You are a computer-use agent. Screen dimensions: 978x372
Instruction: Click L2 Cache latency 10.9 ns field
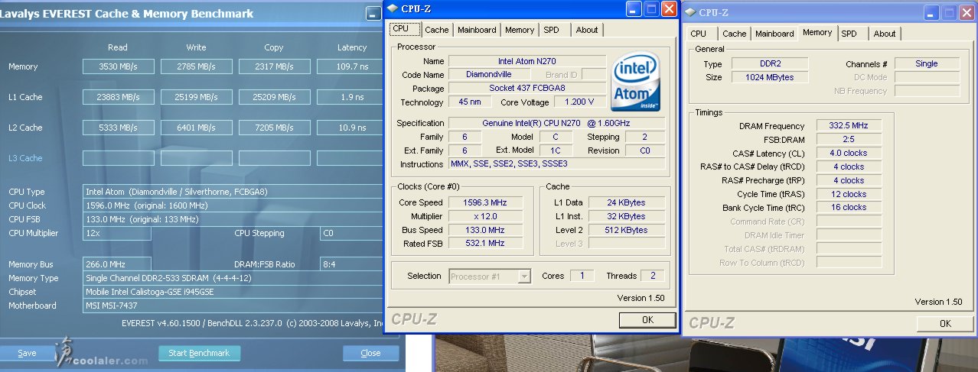[x=351, y=128]
